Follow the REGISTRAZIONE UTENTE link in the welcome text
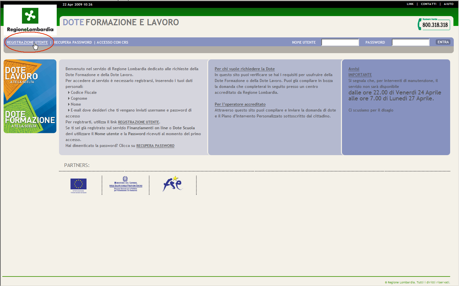 138,122
